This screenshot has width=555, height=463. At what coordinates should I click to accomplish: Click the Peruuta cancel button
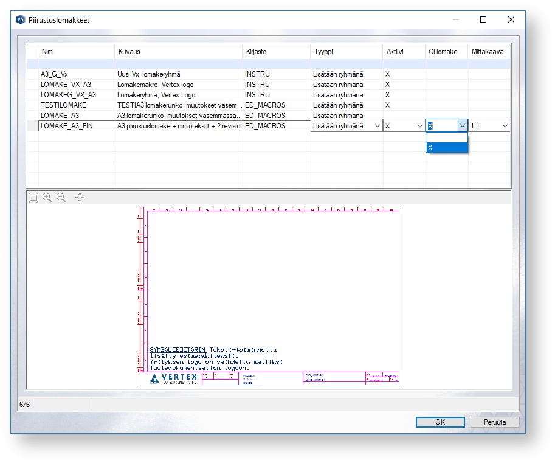point(495,422)
